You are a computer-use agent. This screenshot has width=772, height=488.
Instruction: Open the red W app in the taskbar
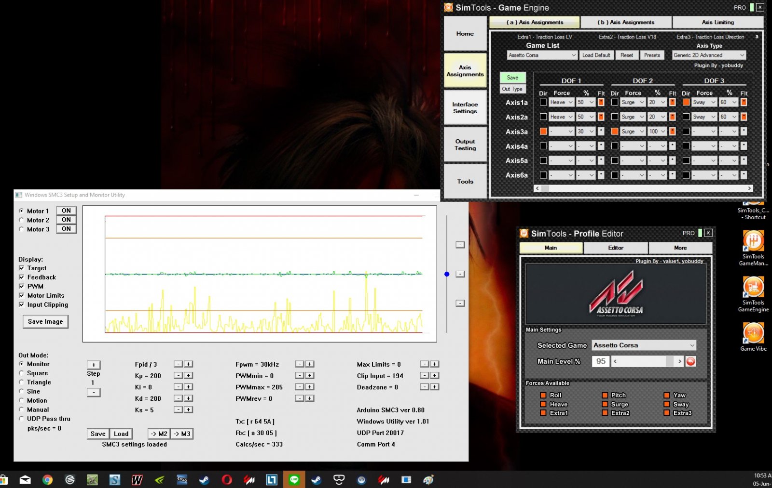pyautogui.click(x=137, y=480)
